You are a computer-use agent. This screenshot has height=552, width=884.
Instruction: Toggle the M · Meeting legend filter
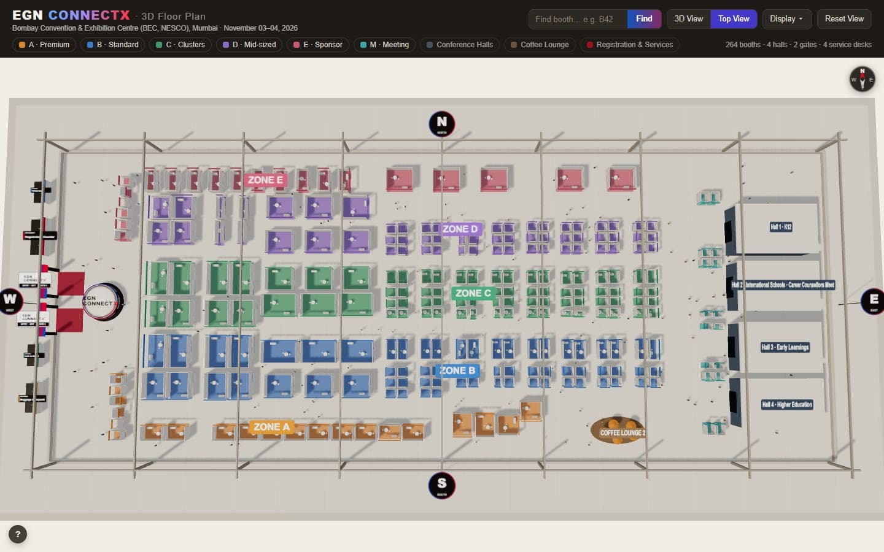(384, 45)
